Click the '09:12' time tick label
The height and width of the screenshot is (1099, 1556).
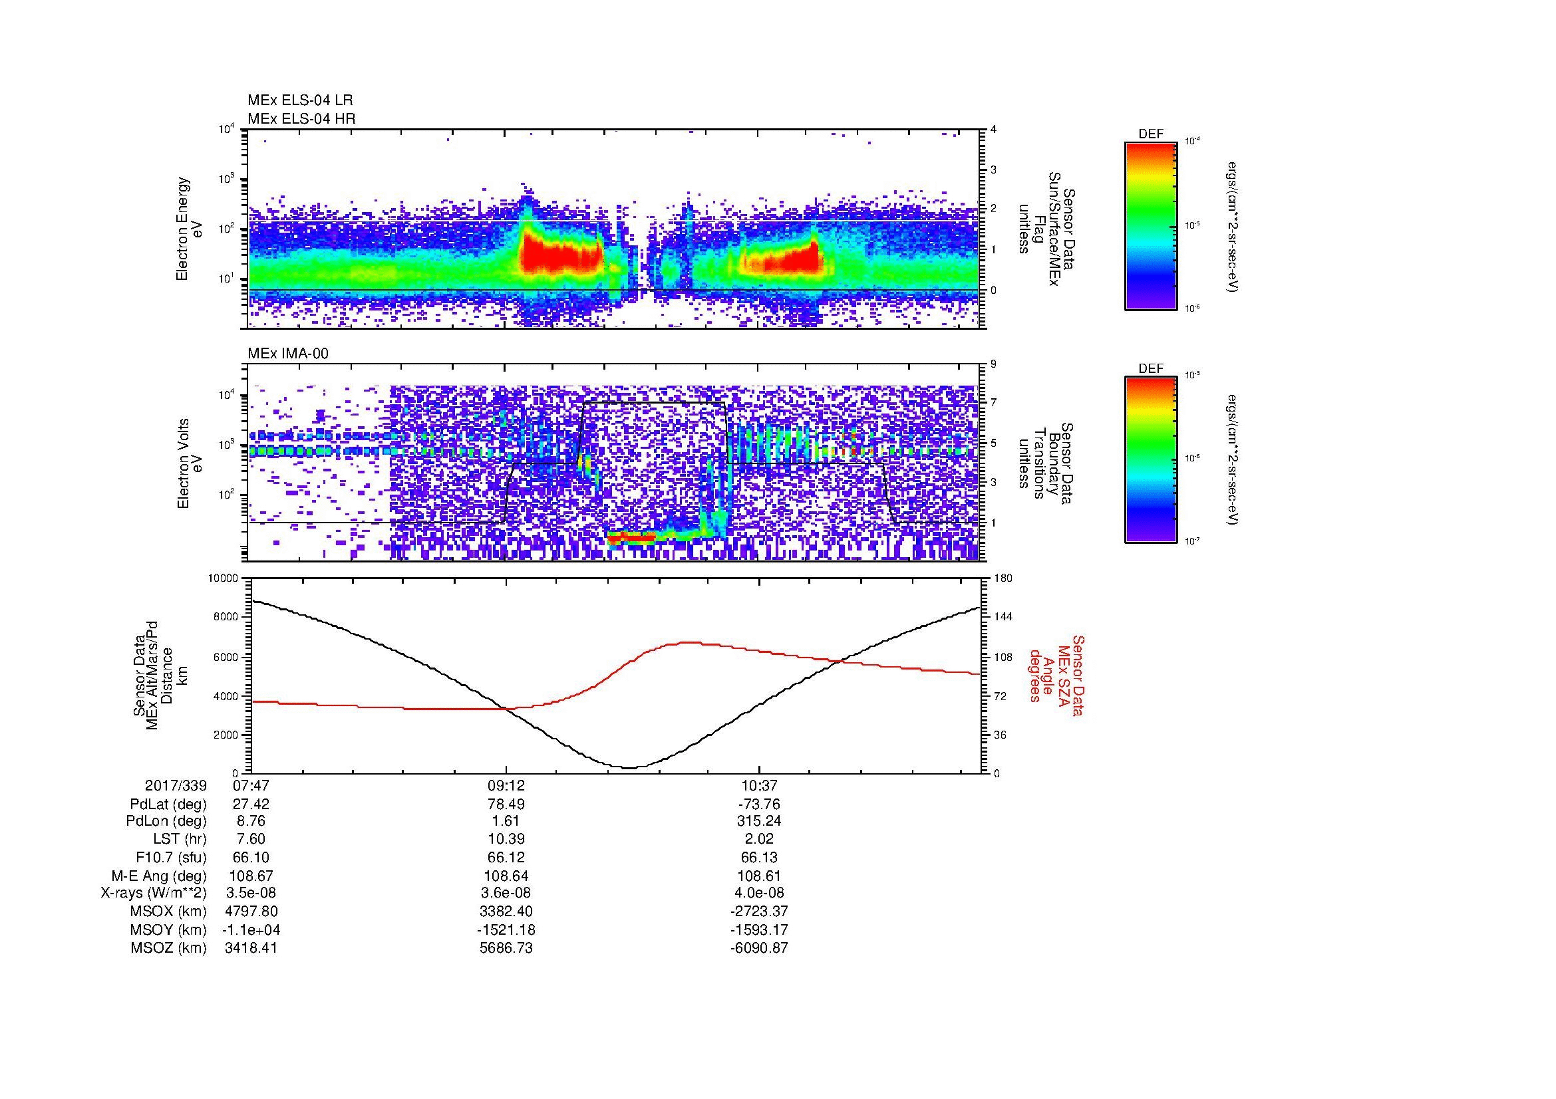click(506, 785)
